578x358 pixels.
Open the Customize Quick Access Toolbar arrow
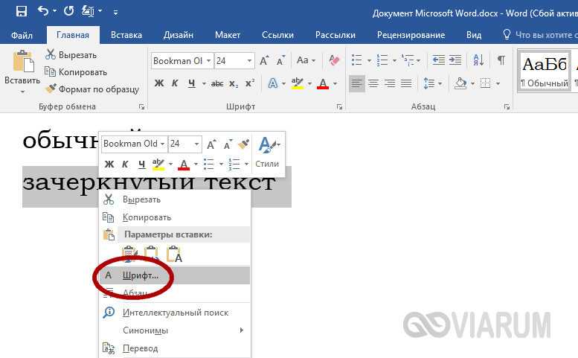115,13
